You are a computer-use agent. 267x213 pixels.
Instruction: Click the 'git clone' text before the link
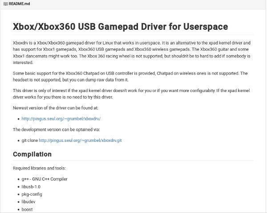click(30, 141)
